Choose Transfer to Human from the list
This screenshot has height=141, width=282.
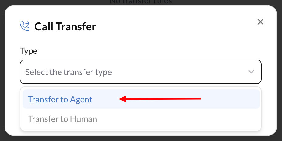62,119
